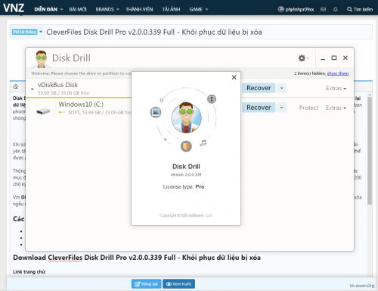This screenshot has width=378, height=291.
Task: Open the DIỄN ĐÀN menu
Action: (x=48, y=9)
